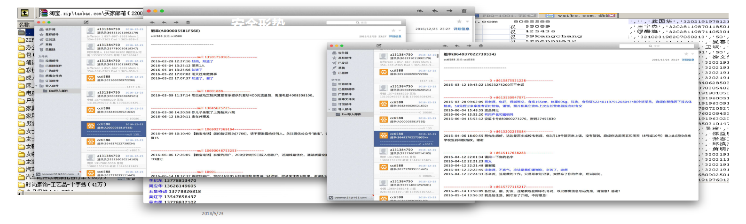Click the reply arrow in the front mail window
The height and width of the screenshot is (224, 746).
pos(457,46)
